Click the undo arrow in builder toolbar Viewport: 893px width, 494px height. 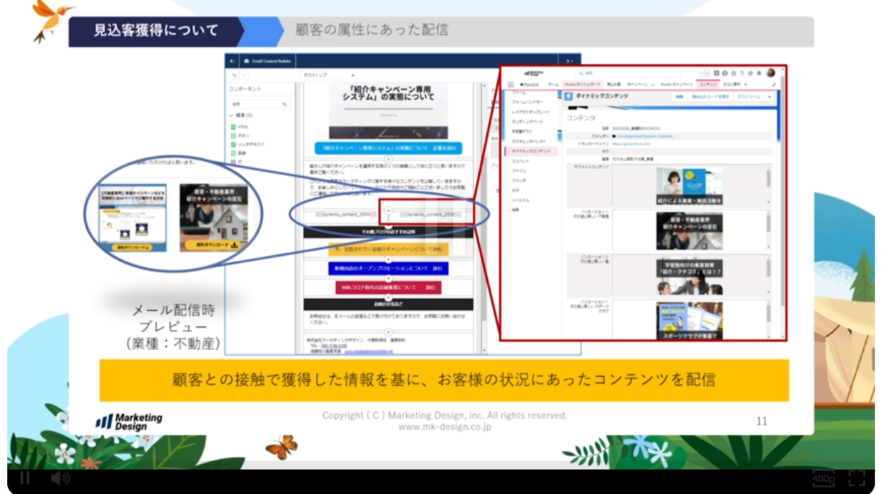235,75
